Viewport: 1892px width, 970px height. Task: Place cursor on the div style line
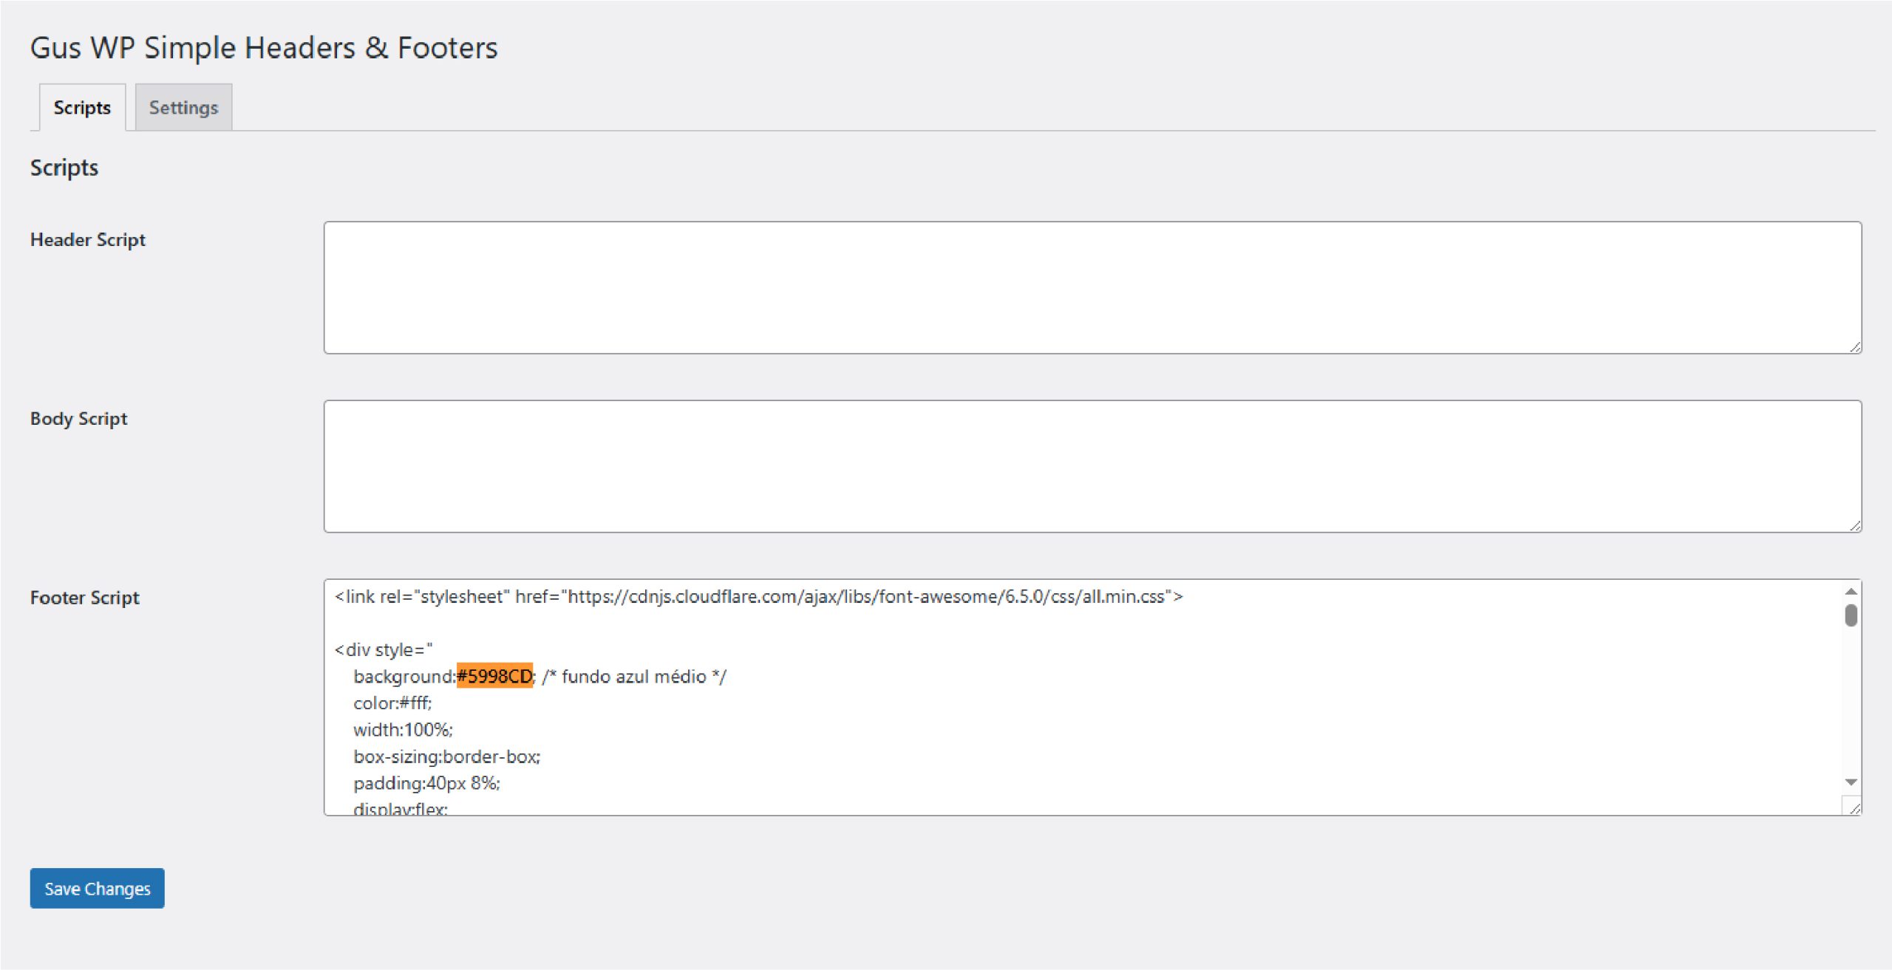[382, 649]
